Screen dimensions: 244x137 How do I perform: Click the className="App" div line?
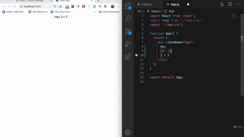(175, 42)
